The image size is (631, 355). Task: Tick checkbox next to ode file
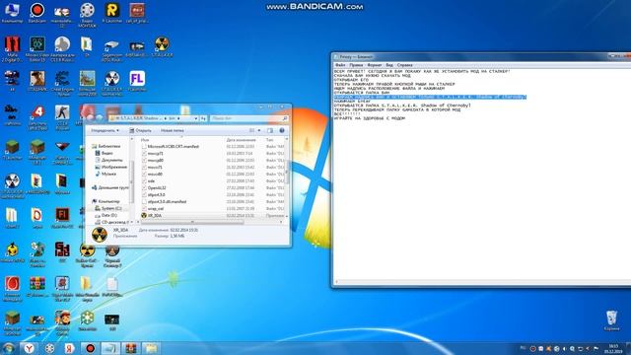click(x=144, y=180)
